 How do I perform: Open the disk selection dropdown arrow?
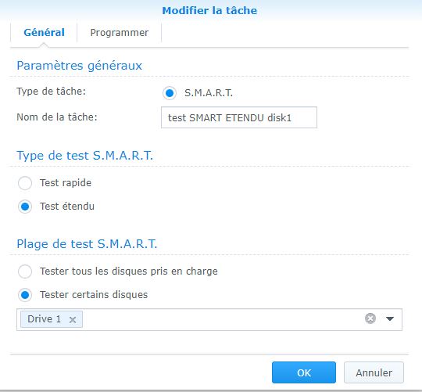click(390, 318)
